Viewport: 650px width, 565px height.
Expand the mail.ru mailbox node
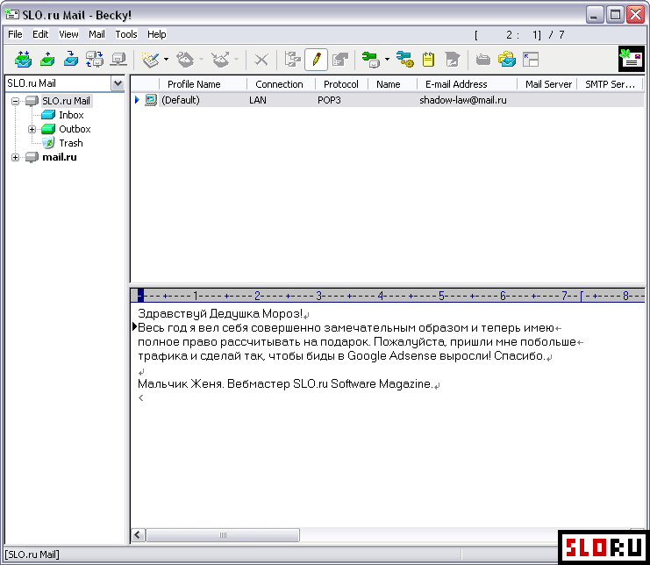[x=16, y=157]
